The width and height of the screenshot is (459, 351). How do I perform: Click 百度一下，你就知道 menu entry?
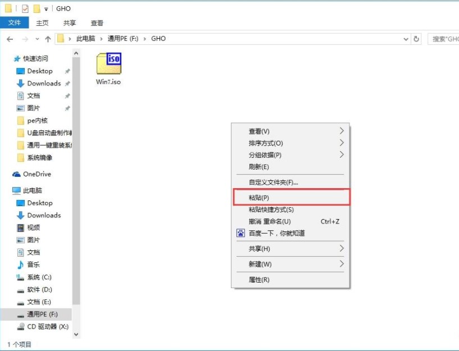(x=290, y=233)
